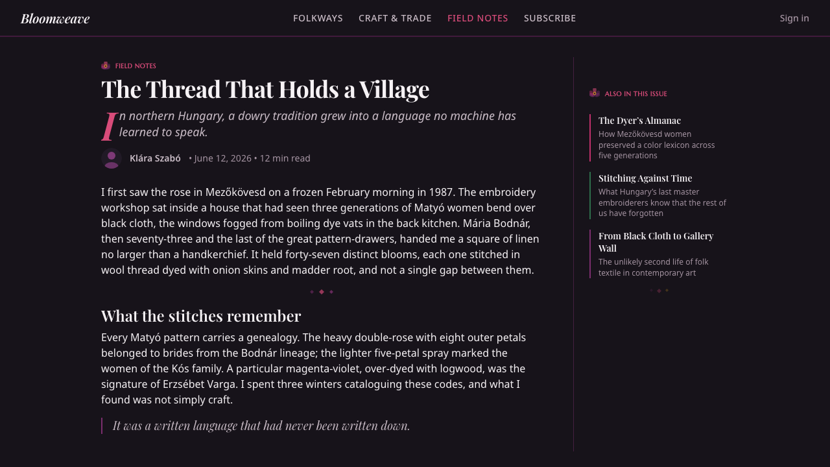
Task: Click the article title The Thread That Holds a Village
Action: [265, 89]
